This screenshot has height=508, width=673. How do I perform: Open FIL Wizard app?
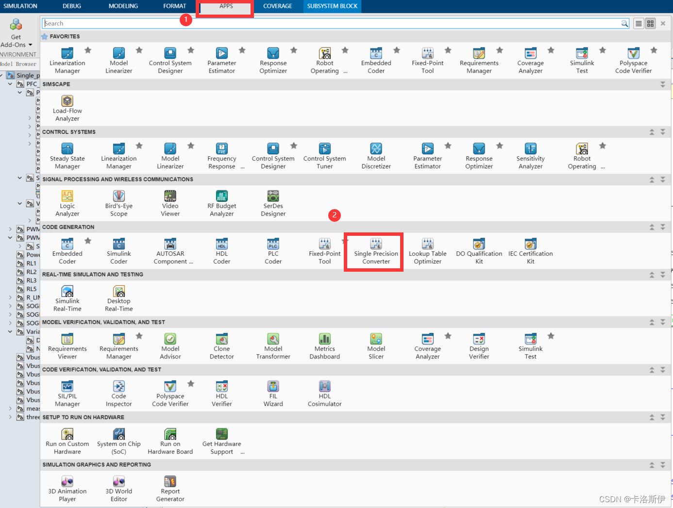click(273, 394)
